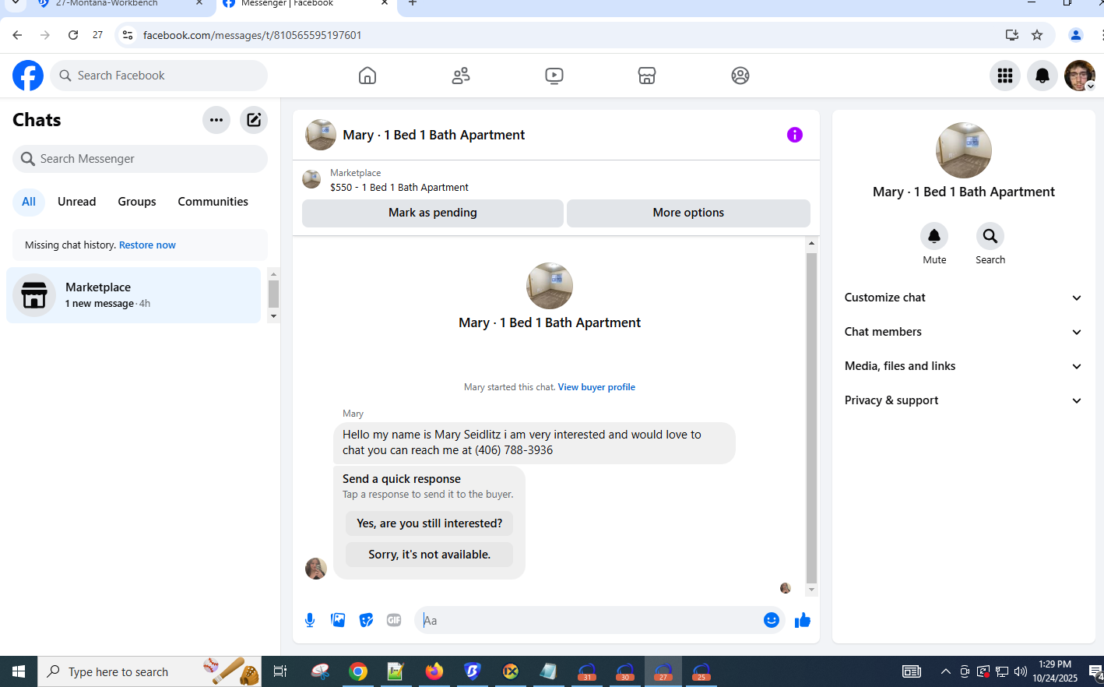Open Windows notification center icon
Viewport: 1104px width, 687px height.
click(x=1095, y=671)
